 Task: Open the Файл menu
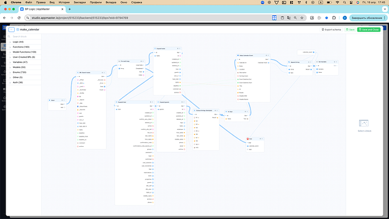[29, 2]
